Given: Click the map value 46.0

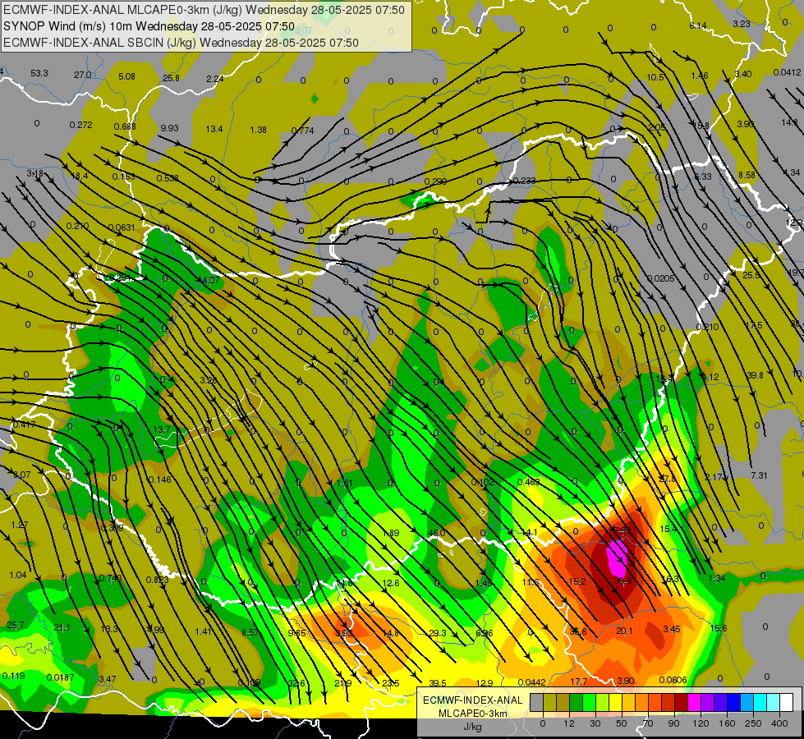Looking at the screenshot, I should point(436,533).
